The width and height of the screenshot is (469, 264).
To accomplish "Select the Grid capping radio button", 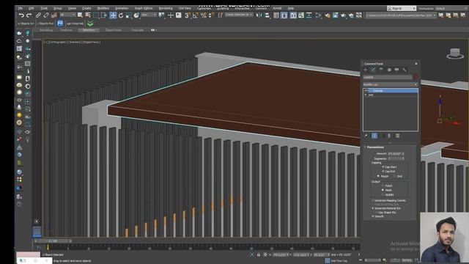I will click(394, 176).
